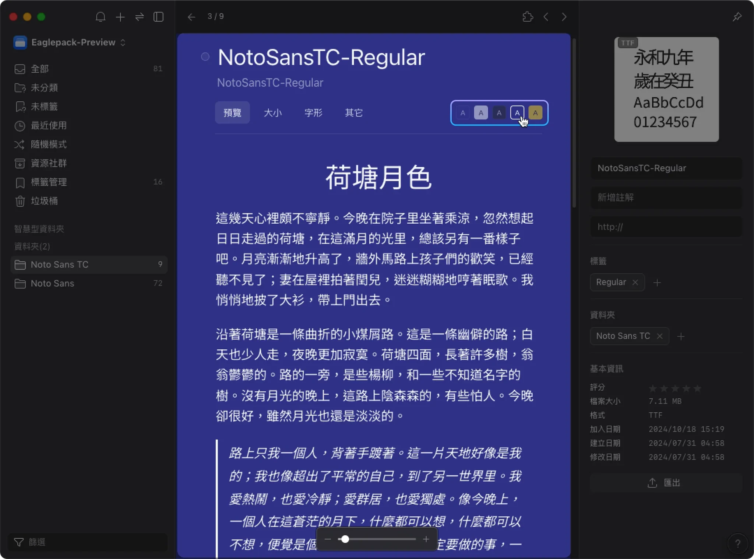Switch to the 預覽 tab
The width and height of the screenshot is (754, 559).
[x=232, y=112]
